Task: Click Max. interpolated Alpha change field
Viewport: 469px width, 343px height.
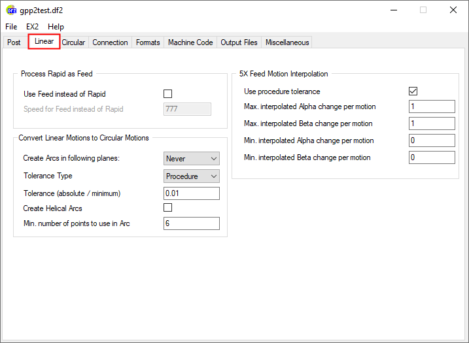Action: 431,106
